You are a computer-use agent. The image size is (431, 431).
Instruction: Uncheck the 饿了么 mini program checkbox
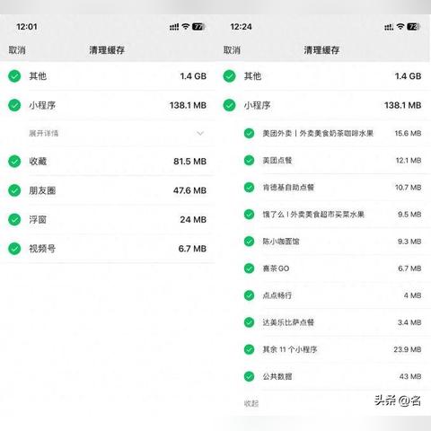(x=249, y=215)
